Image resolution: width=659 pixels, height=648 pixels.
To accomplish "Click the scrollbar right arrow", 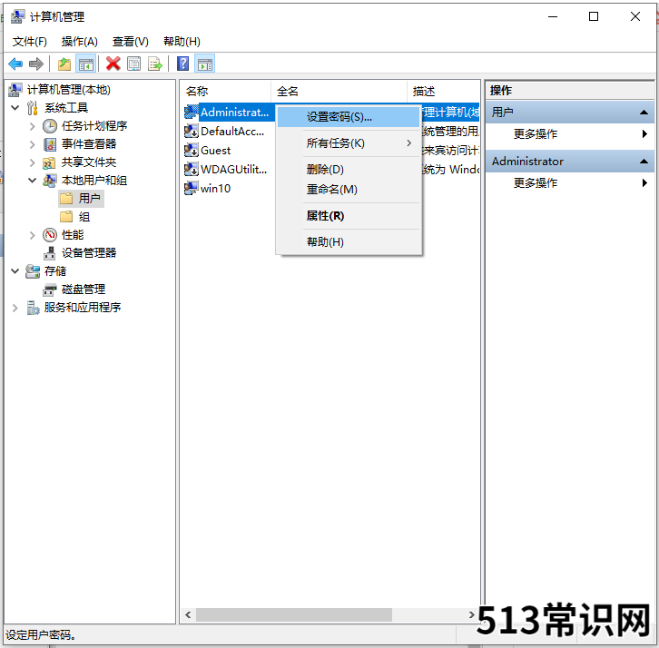I will coord(471,614).
